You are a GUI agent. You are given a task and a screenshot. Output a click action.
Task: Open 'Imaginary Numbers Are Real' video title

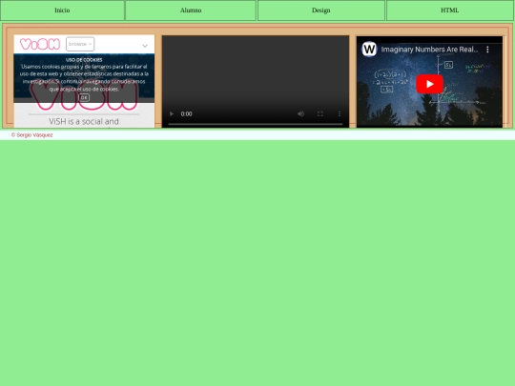429,50
